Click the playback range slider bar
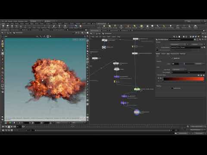 (102, 130)
